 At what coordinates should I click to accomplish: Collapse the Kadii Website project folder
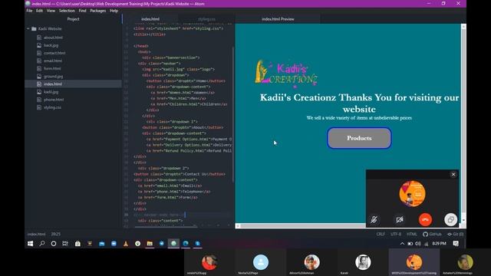(x=28, y=29)
